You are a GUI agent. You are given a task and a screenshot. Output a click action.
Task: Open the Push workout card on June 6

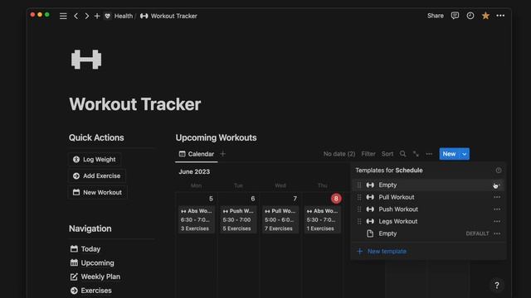(x=238, y=219)
